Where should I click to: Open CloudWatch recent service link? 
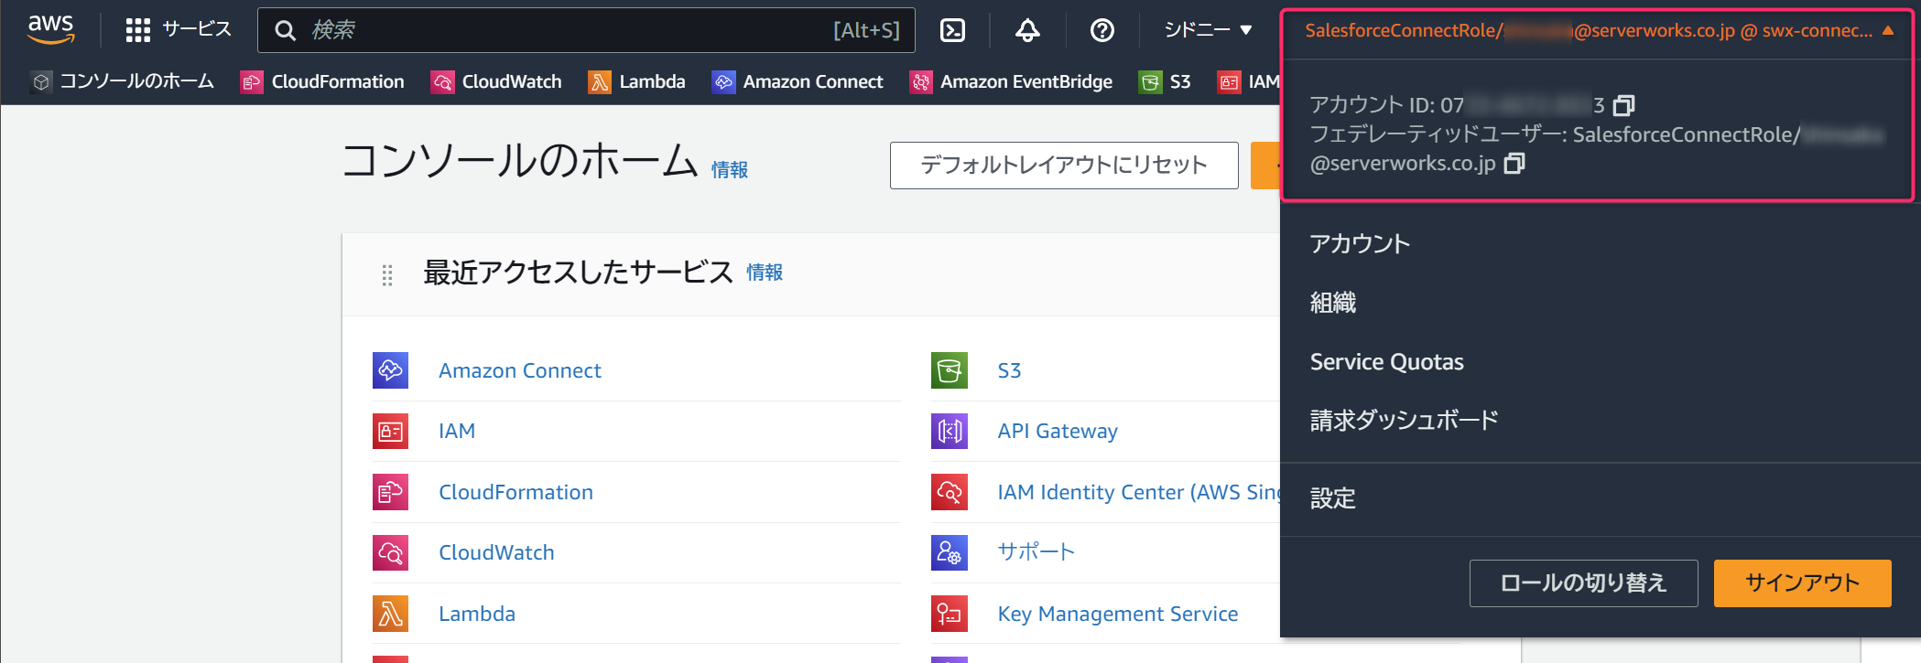tap(496, 552)
